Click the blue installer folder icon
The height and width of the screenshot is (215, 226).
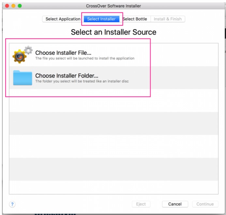point(23,78)
